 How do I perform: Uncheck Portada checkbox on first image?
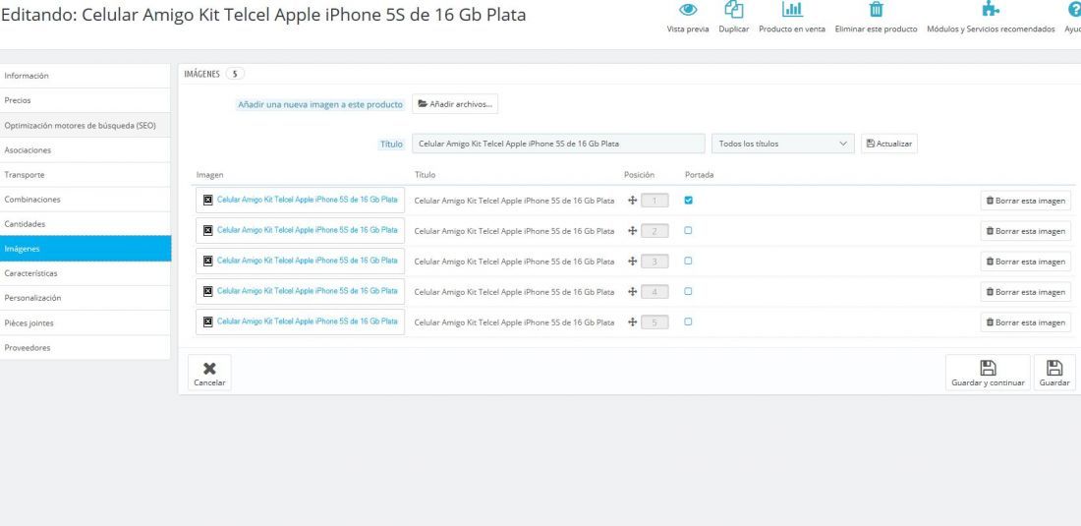[x=688, y=200]
